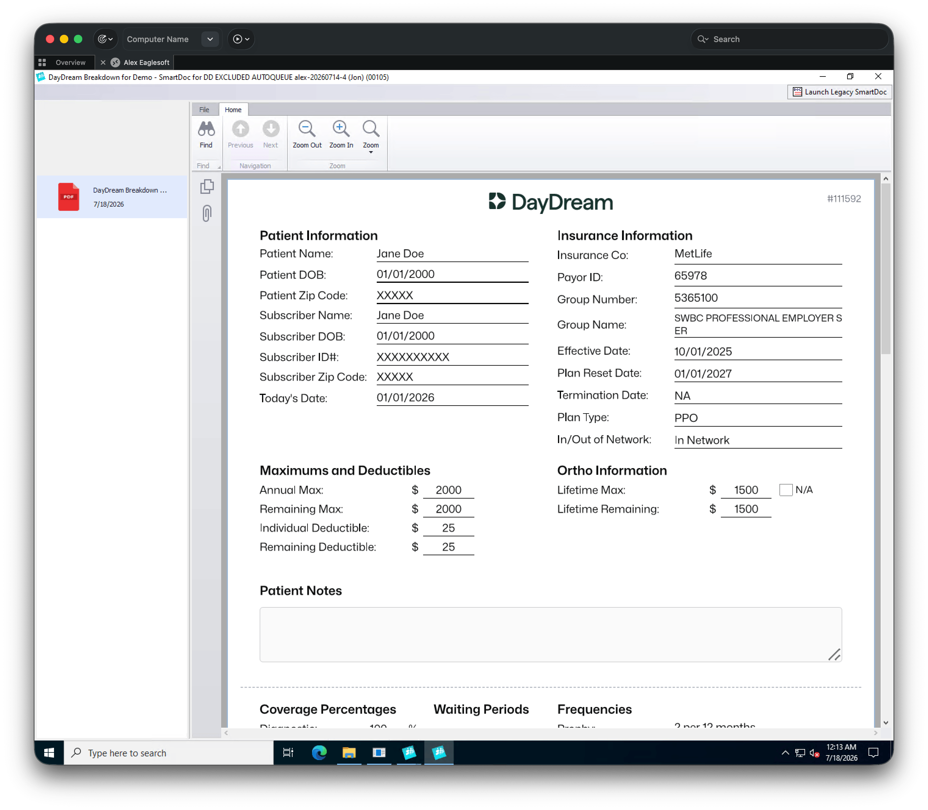Select the Home ribbon tab
Screen dimensions: 928x810
click(x=233, y=110)
